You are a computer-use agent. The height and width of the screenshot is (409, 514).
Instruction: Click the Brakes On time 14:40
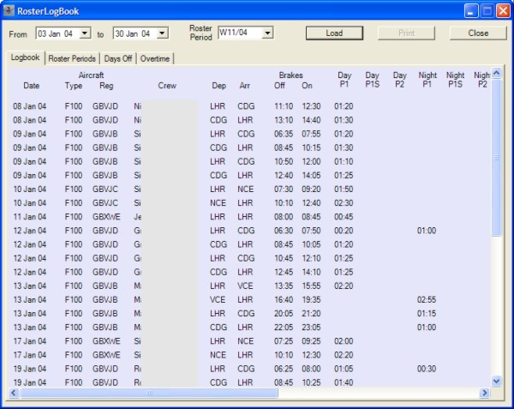(x=311, y=120)
